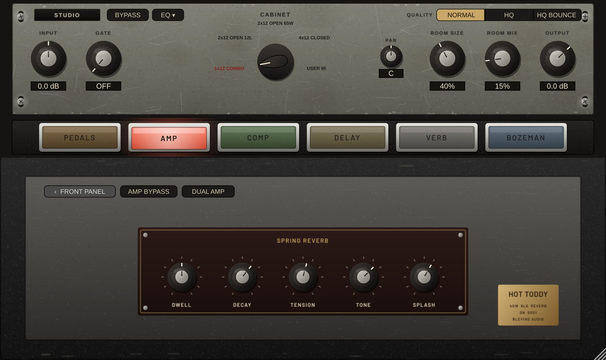Switch to the PEDALS section
The image size is (606, 360).
80,137
